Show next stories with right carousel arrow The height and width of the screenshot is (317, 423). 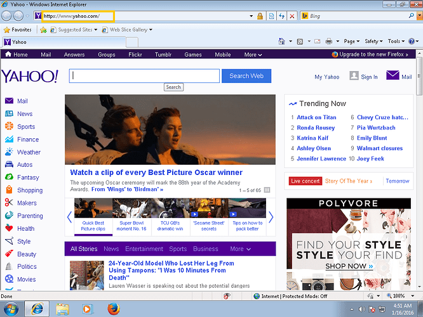point(271,217)
